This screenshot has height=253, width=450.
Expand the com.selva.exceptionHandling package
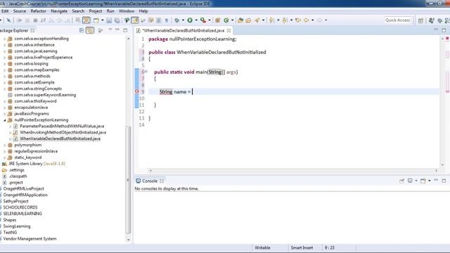4,39
